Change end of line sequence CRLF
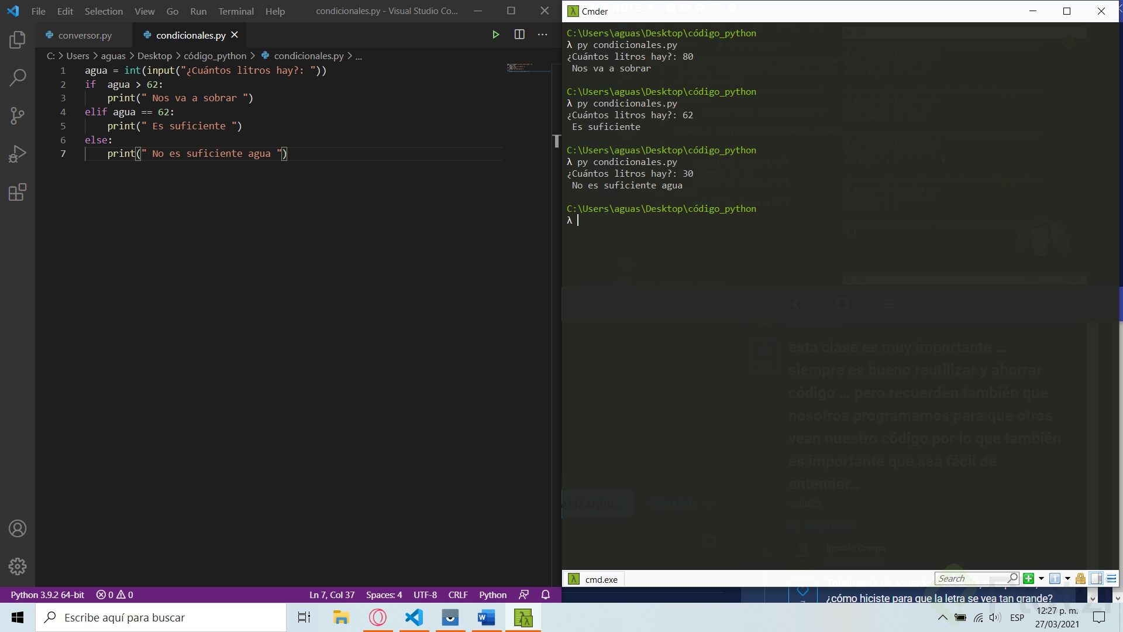The height and width of the screenshot is (632, 1123). click(458, 595)
